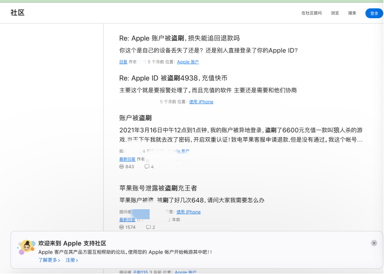Click the views eye icon beside 1574
Viewport: 384px width, 274px height.
click(x=122, y=228)
